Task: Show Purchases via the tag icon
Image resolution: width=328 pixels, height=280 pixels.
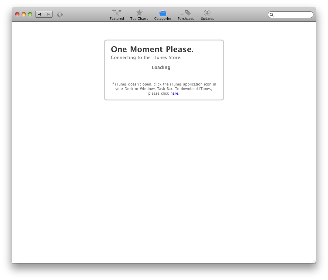Action: (x=186, y=13)
